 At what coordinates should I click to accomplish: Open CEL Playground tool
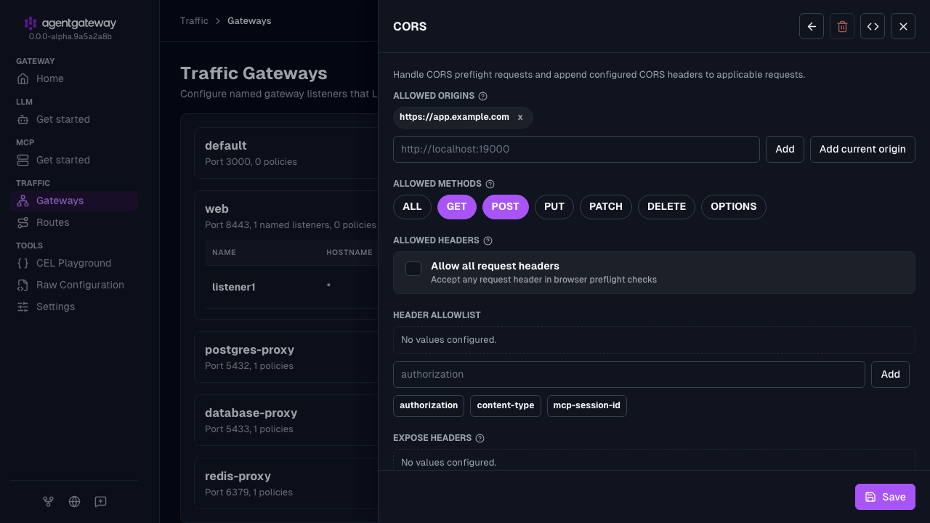pyautogui.click(x=74, y=263)
